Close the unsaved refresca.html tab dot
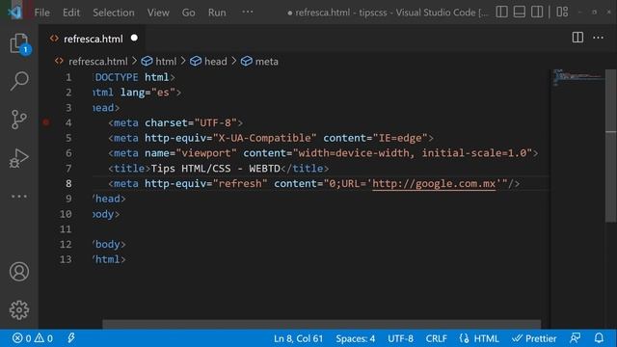Image resolution: width=617 pixels, height=347 pixels. 134,38
